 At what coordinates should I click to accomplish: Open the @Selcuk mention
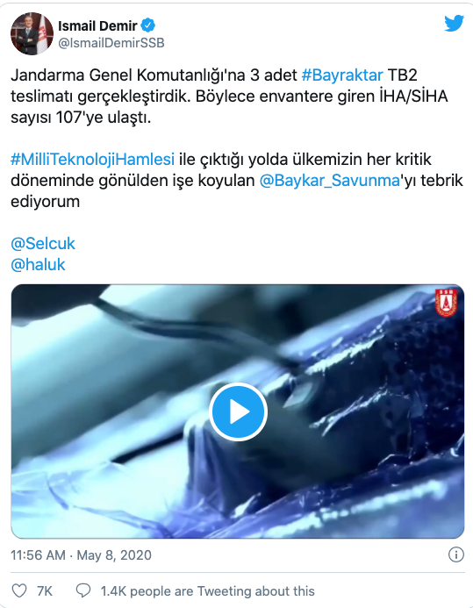tap(43, 244)
